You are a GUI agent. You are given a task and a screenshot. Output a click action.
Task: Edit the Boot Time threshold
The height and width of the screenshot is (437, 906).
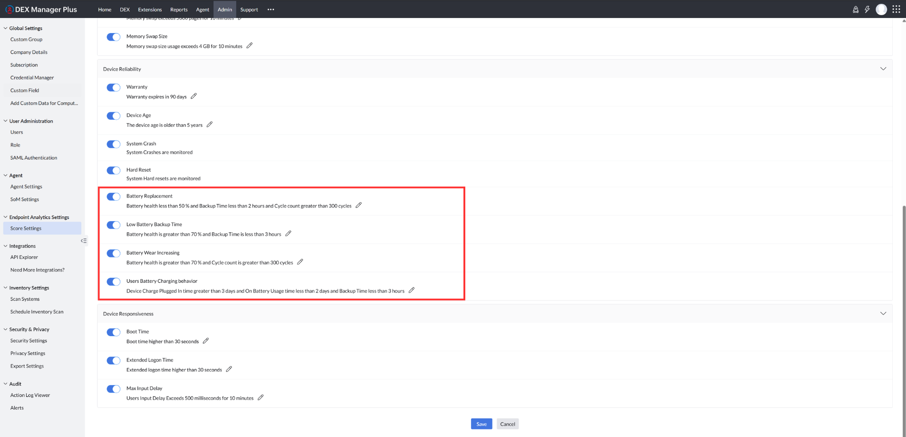[x=206, y=341]
